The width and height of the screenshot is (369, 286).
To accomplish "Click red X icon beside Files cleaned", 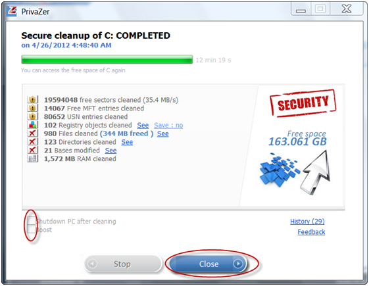I will (32, 133).
